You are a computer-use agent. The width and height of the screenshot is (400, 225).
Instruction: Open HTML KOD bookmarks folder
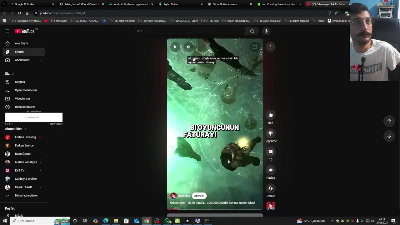[210, 21]
